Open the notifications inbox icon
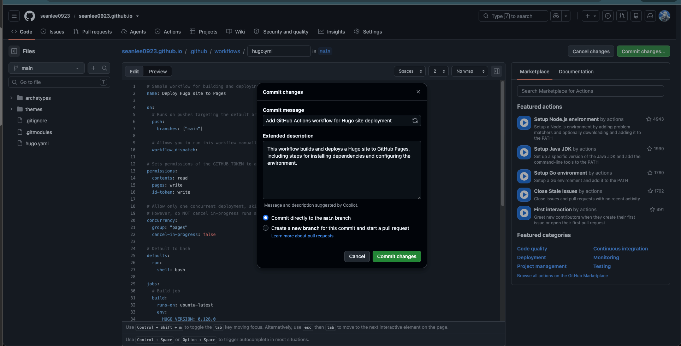Screen dimensions: 681x346 [650, 16]
